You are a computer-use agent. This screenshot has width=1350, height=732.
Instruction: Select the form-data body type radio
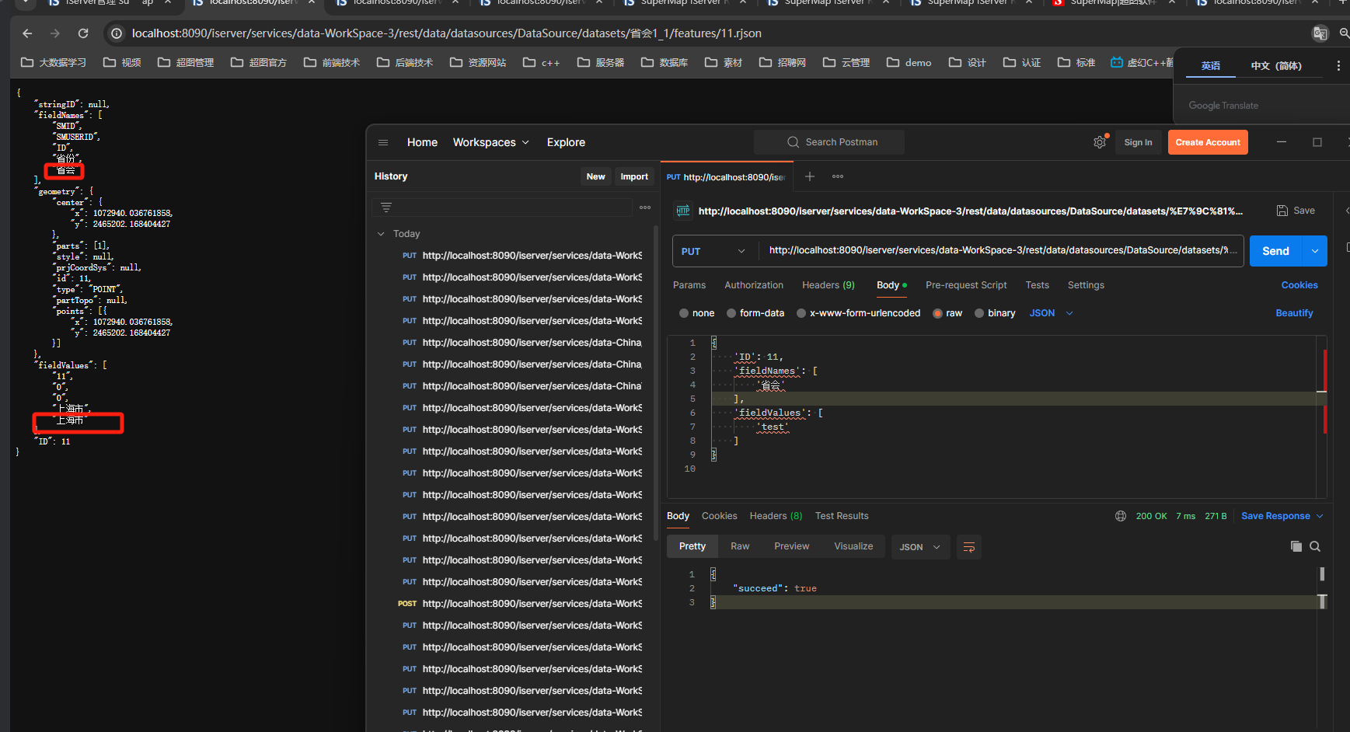point(731,313)
